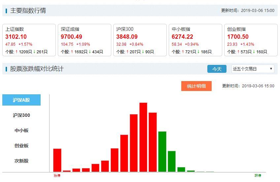The height and width of the screenshot is (182, 280).
Task: Open the 创业板指 index card
Action: 251,40
